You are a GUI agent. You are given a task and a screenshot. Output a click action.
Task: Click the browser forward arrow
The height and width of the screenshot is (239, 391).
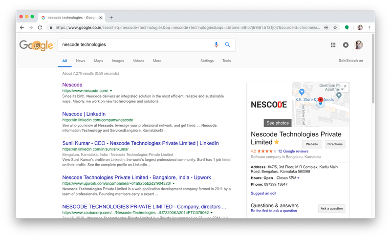coord(31,27)
